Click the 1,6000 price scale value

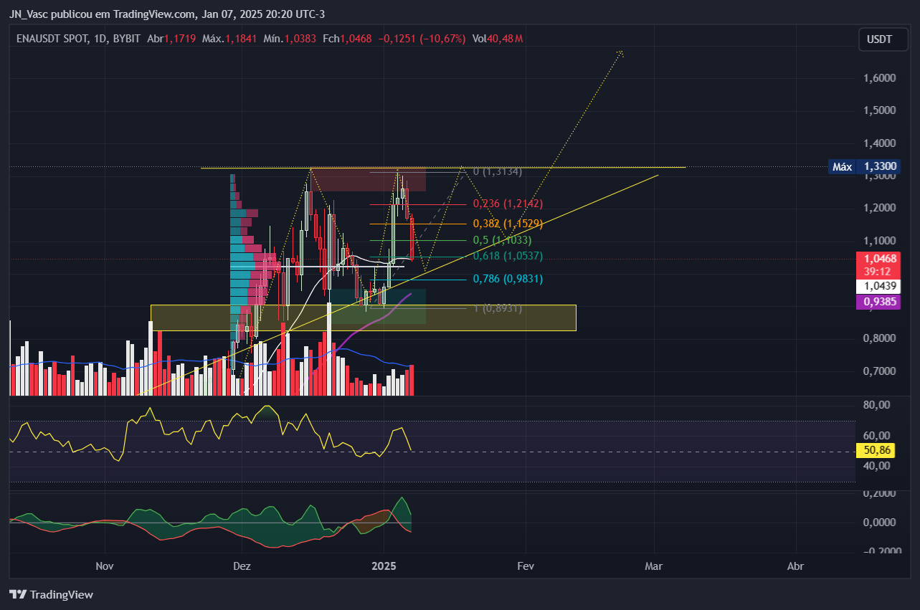(x=879, y=77)
